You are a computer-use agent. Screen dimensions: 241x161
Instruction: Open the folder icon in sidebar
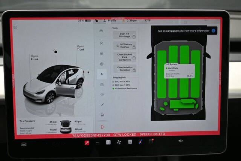[x=102, y=115]
